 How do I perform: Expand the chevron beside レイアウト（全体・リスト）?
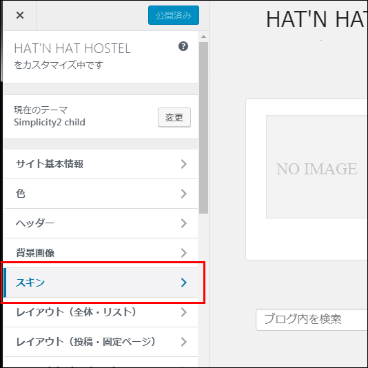click(184, 312)
